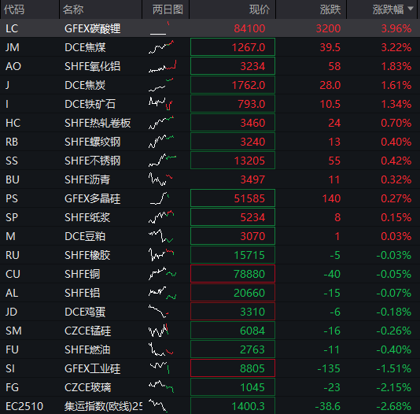The height and width of the screenshot is (414, 420).
Task: Click the SHFE螺纹钢 name
Action: [x=92, y=142]
